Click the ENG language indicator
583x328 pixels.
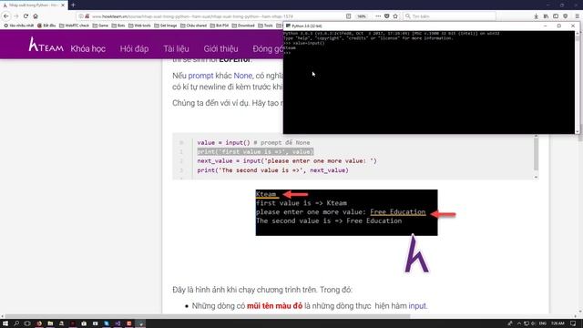[543, 323]
